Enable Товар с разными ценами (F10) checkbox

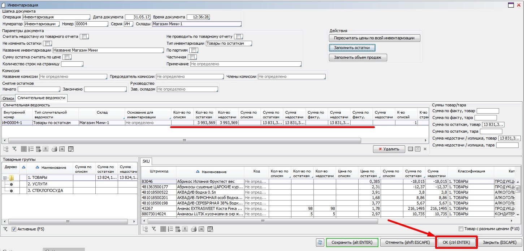(x=461, y=229)
